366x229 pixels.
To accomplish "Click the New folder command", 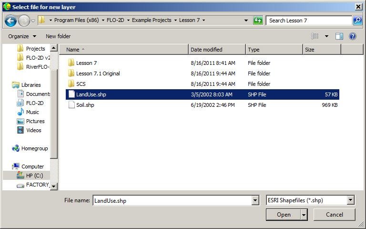I will (58, 36).
